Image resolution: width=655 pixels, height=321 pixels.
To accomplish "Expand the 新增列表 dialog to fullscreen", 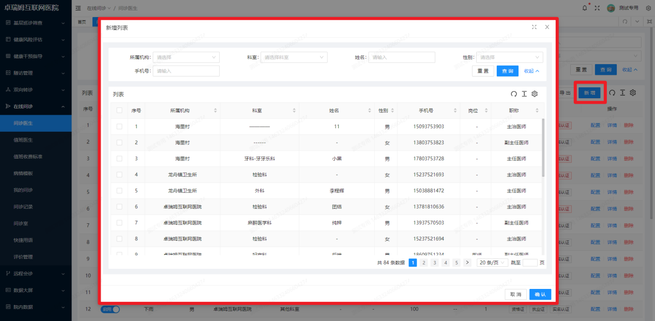I will click(535, 27).
